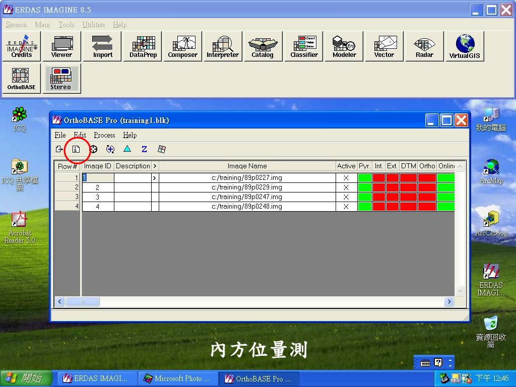Open the ERDAS IMAGINE Credits button
This screenshot has width=516, height=387.
[x=22, y=46]
